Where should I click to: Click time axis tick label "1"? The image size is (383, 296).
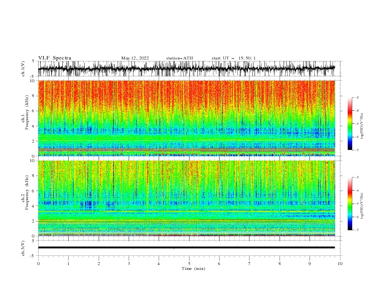pyautogui.click(x=68, y=264)
